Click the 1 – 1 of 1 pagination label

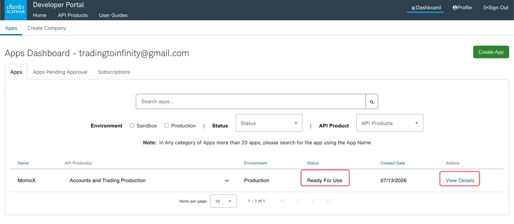point(256,201)
